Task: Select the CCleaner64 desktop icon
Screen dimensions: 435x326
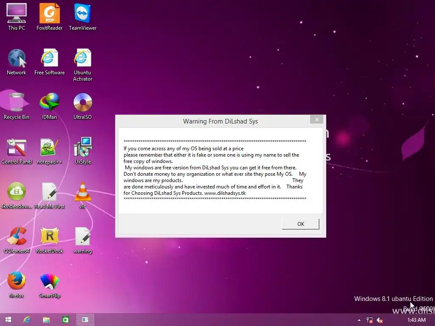Action: [17, 240]
